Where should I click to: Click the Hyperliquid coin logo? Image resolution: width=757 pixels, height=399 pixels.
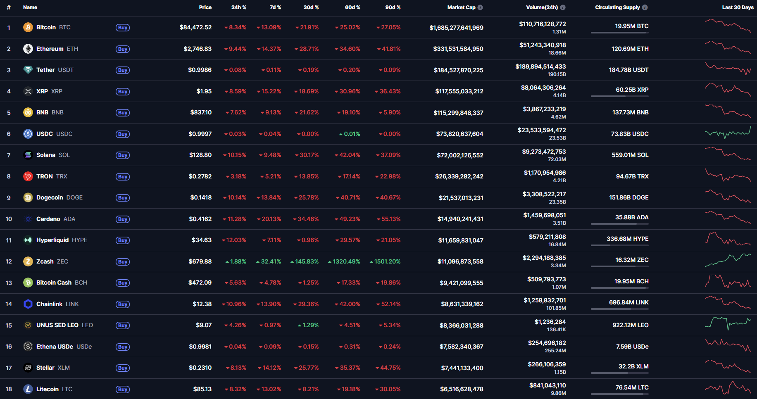pyautogui.click(x=28, y=240)
